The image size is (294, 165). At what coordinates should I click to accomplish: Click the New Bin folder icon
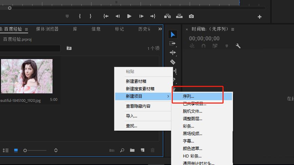[132, 150]
